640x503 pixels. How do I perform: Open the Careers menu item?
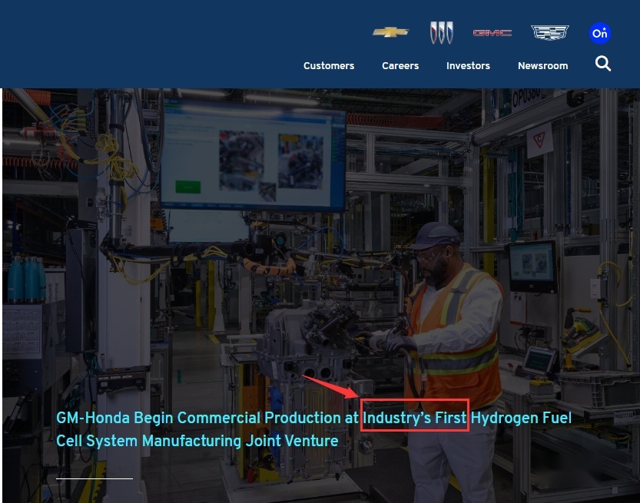tap(400, 66)
